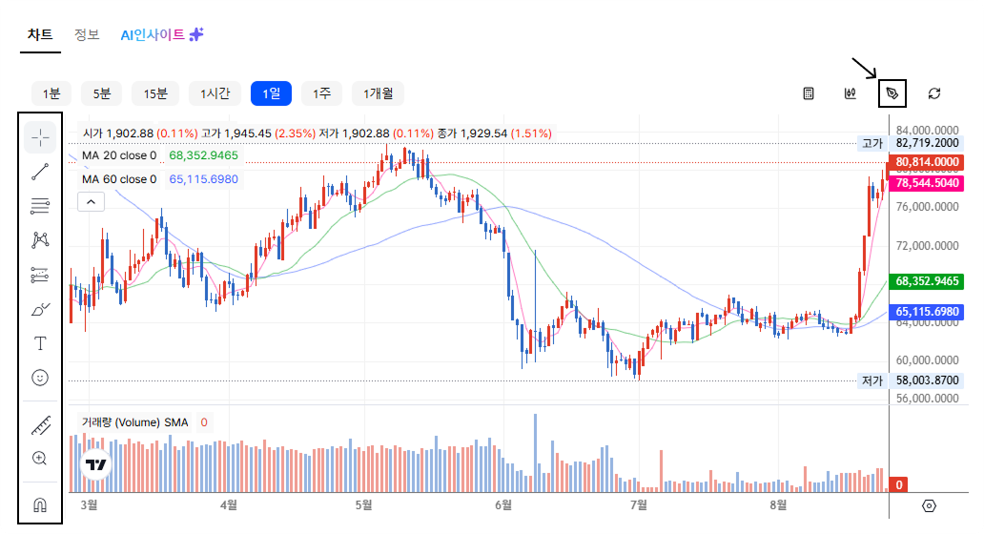The image size is (984, 534).
Task: Toggle the drawing tools pen icon
Action: click(x=892, y=93)
